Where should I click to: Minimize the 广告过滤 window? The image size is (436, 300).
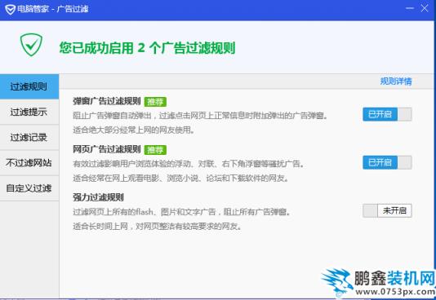point(410,8)
